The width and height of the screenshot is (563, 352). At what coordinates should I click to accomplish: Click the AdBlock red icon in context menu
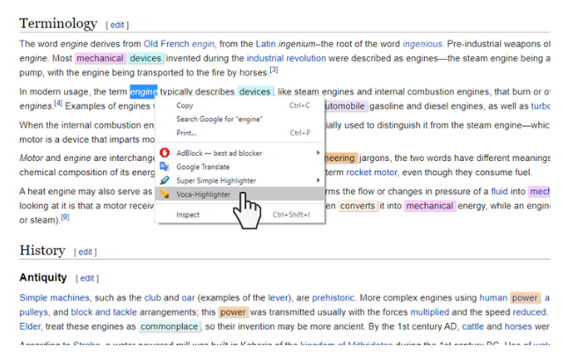165,153
